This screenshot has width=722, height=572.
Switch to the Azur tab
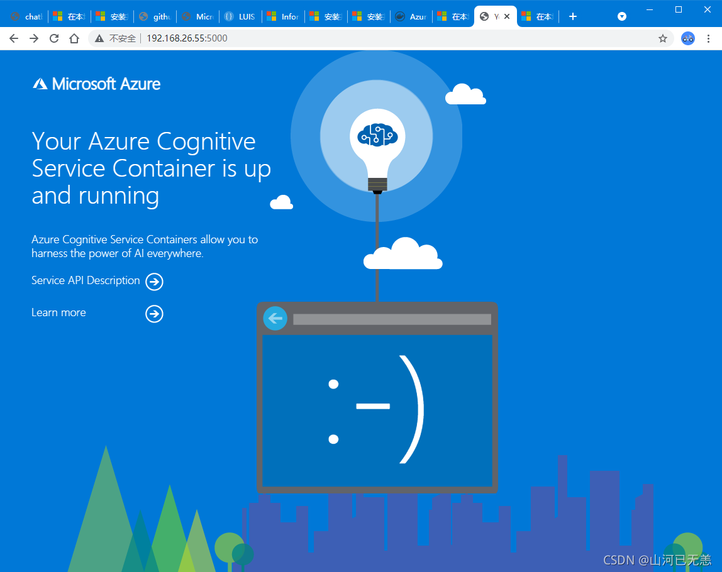411,16
